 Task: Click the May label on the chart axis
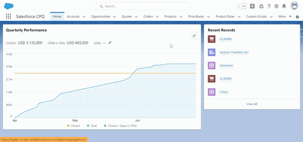[x=75, y=121]
